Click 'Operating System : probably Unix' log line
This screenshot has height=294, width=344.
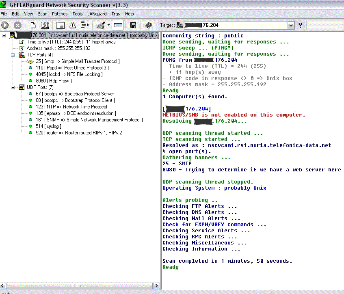click(x=214, y=188)
